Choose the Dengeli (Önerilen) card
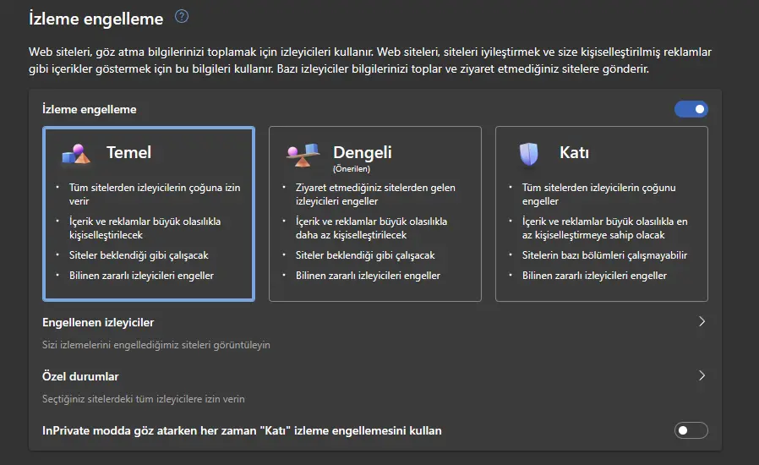 pyautogui.click(x=375, y=214)
